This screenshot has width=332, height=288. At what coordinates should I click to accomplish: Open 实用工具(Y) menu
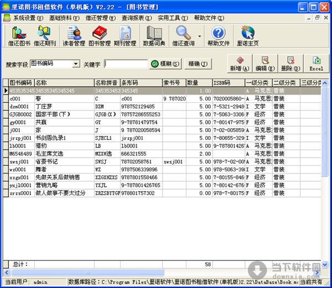(173, 18)
